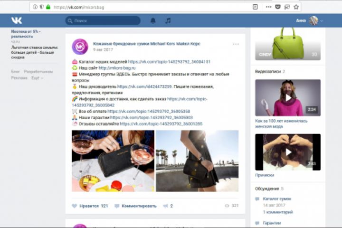Open the mkors-bag.ru site link
Image resolution: width=342 pixels, height=228 pixels.
click(x=117, y=68)
